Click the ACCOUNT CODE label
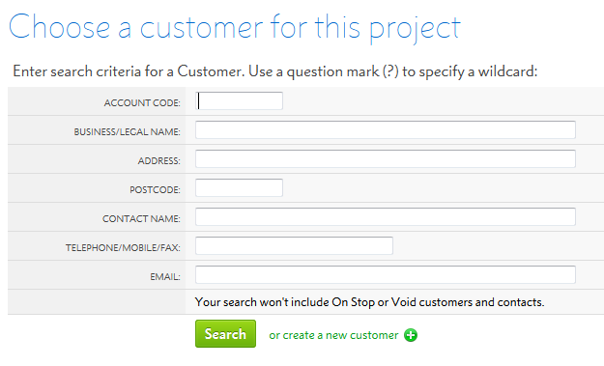This screenshot has width=604, height=366. (x=142, y=102)
